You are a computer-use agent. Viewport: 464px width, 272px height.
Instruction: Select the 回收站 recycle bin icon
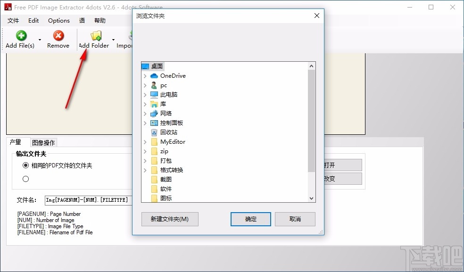155,132
